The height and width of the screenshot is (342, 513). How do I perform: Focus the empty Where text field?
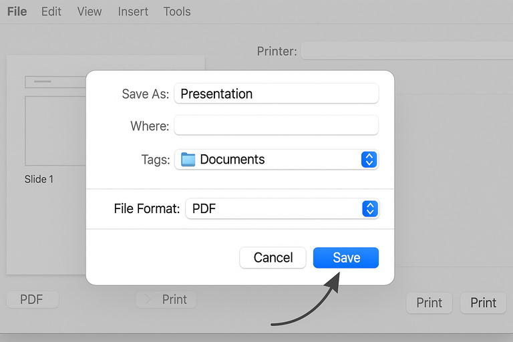click(276, 126)
